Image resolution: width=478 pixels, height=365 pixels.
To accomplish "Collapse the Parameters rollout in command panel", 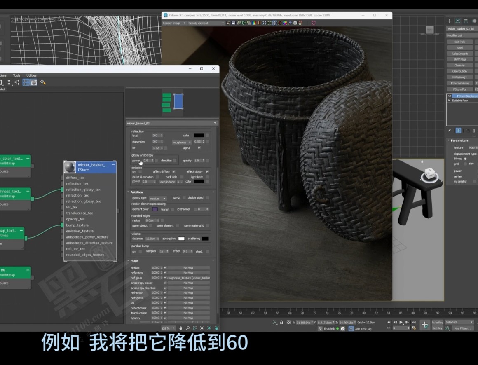I will click(x=448, y=140).
